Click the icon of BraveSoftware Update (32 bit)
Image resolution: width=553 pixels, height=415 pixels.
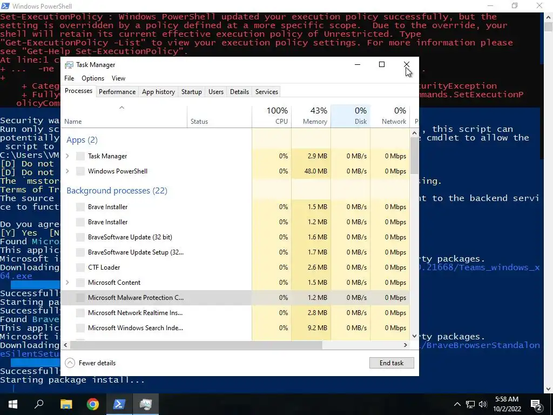point(80,237)
